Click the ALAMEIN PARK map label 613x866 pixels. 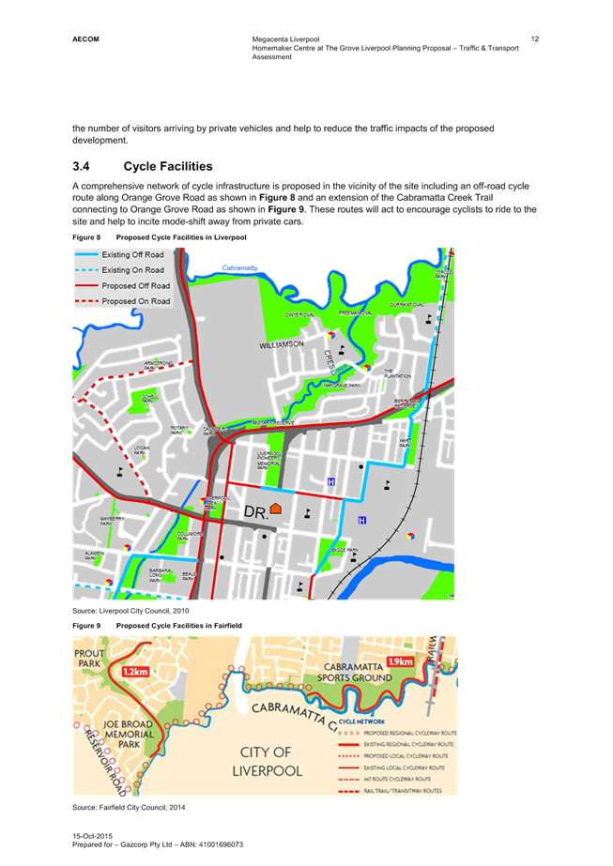tap(94, 555)
